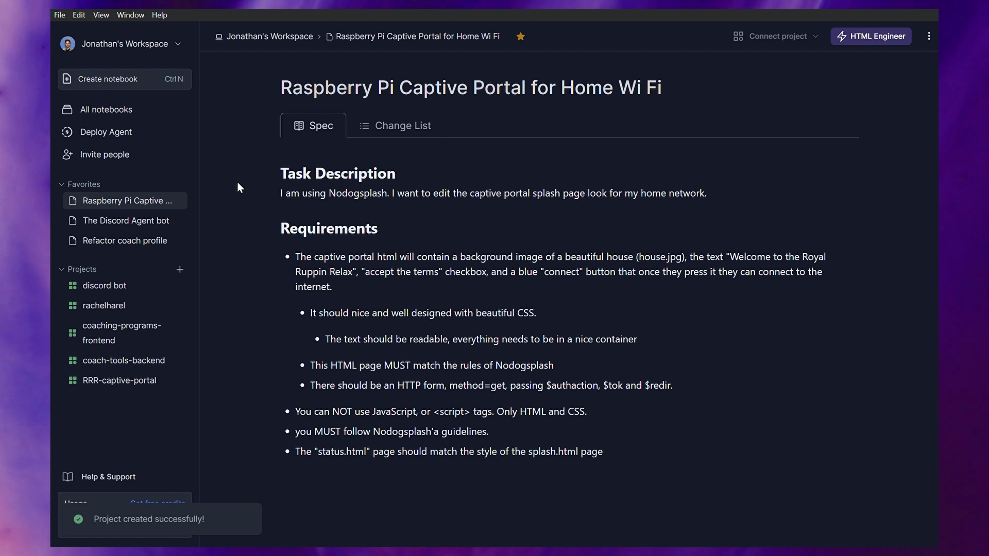The height and width of the screenshot is (556, 989).
Task: Click Jonathan's Workspace breadcrumb link
Action: [269, 37]
